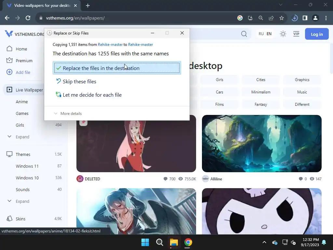Image resolution: width=333 pixels, height=250 pixels.
Task: Switch site language to EN
Action: (269, 34)
